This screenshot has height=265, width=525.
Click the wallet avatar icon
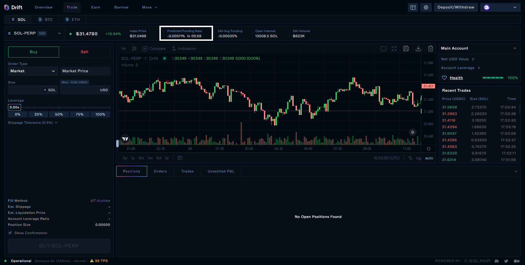487,7
